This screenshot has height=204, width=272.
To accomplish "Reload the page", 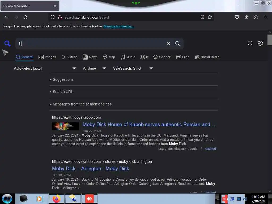I will coord(25,17).
